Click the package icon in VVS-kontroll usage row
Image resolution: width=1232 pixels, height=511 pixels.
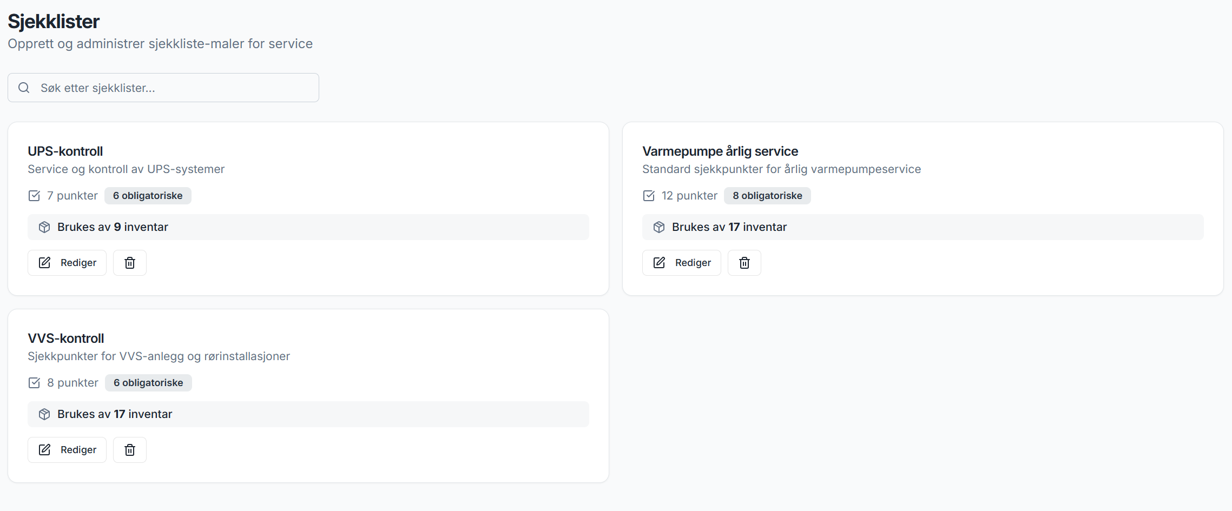click(44, 414)
